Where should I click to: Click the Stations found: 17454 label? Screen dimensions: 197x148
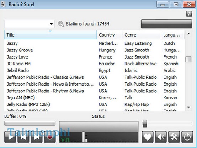(87, 24)
